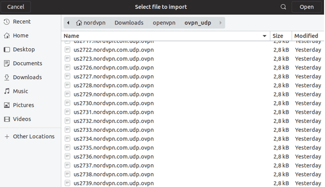The width and height of the screenshot is (325, 187).
Task: Click the Yesterday date of us2734
Action: tap(308, 139)
